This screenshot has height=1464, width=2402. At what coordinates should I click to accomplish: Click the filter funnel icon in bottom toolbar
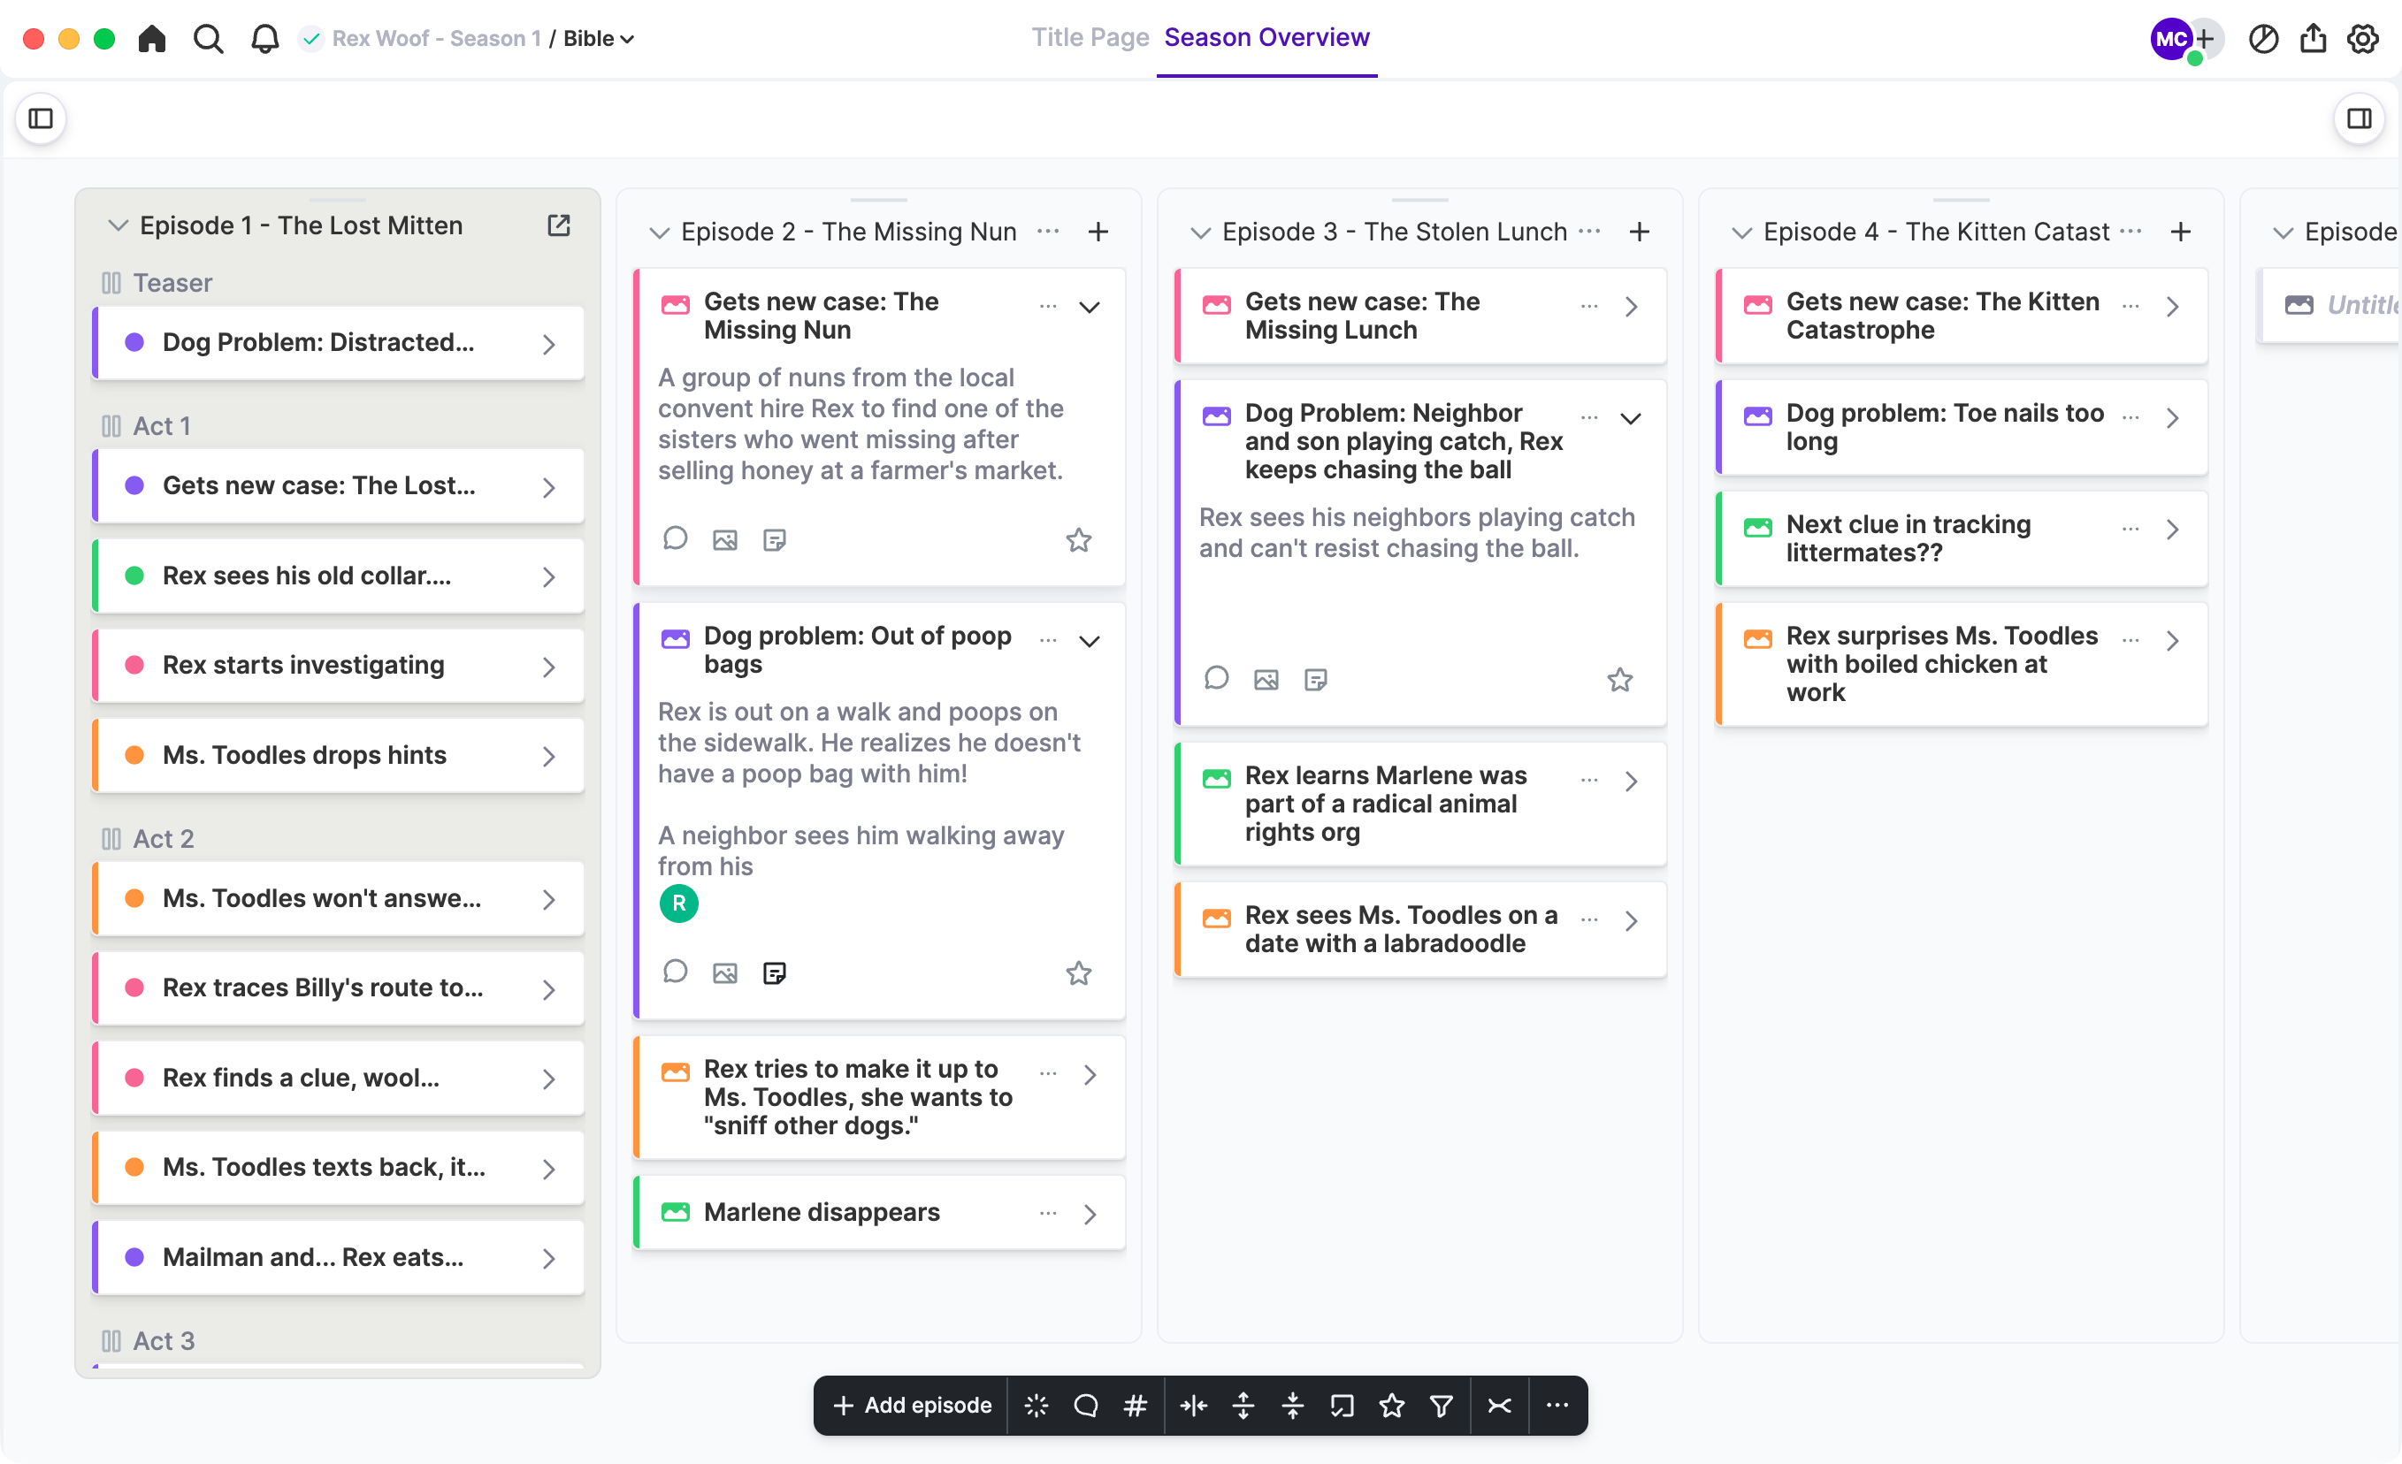(x=1441, y=1405)
